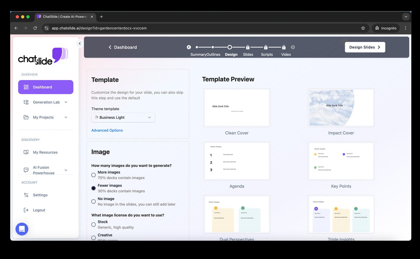This screenshot has height=259, width=420.
Task: Open Dashboard in the sidebar
Action: (x=46, y=87)
